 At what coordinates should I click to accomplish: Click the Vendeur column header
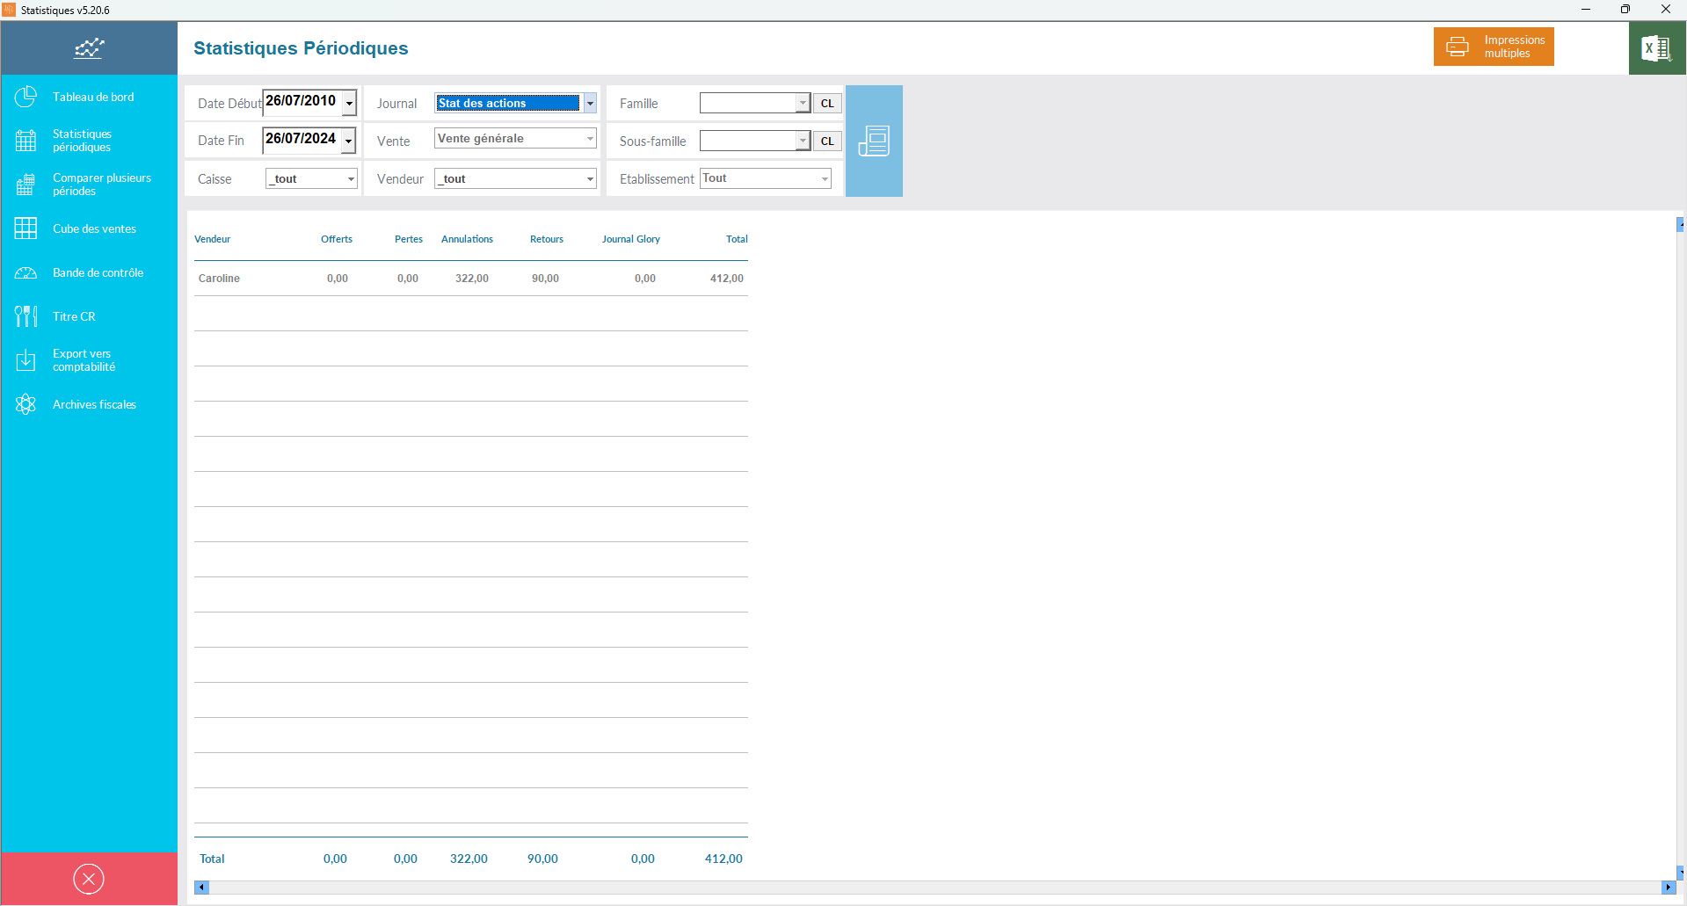(212, 239)
